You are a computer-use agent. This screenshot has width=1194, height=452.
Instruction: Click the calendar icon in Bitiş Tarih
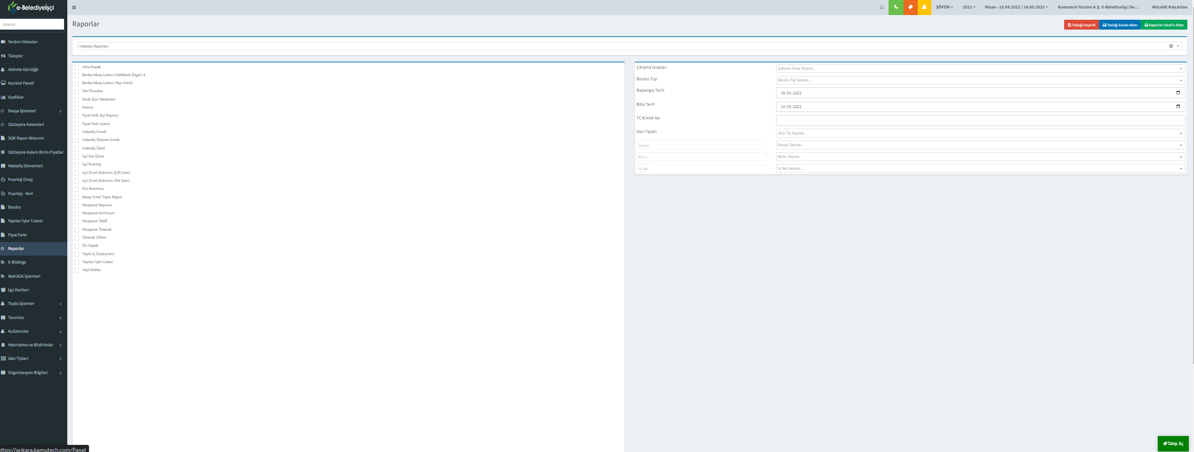1178,107
